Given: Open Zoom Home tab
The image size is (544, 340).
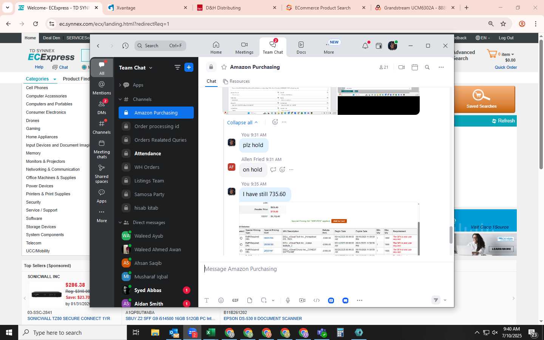Looking at the screenshot, I should (216, 48).
